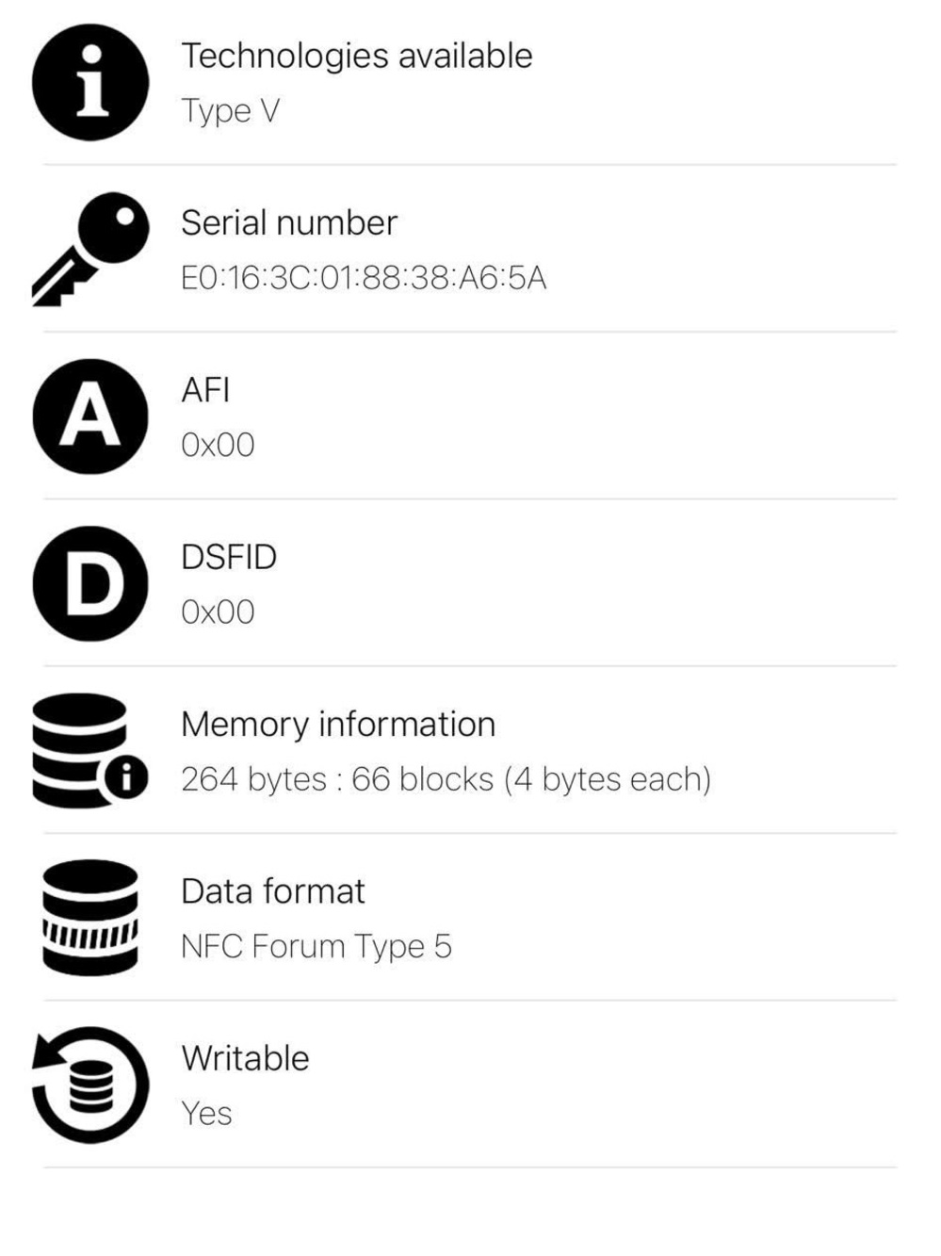The width and height of the screenshot is (941, 1256).
Task: Tap the database info icon for Memory information
Action: tap(90, 751)
